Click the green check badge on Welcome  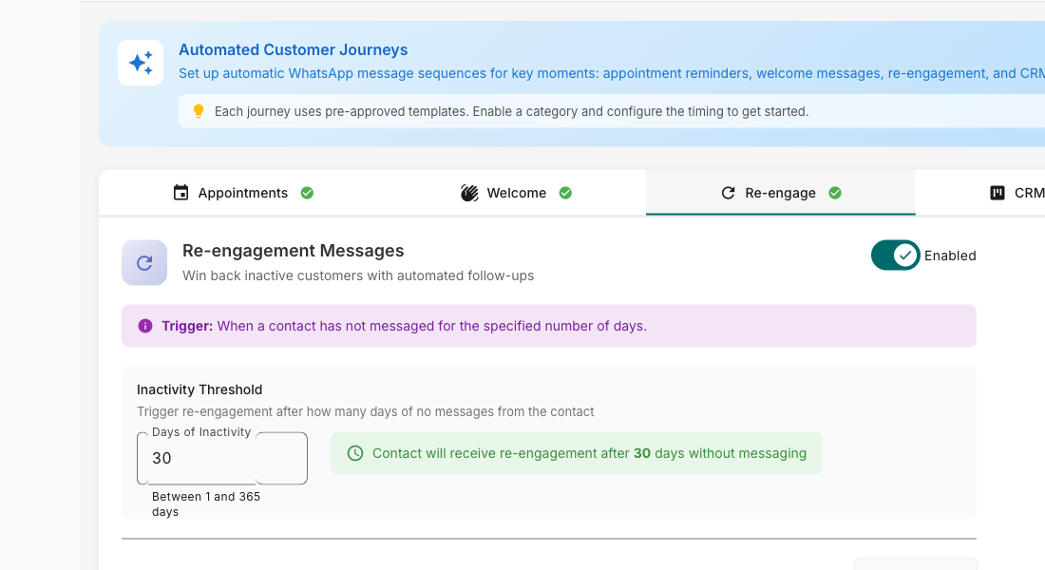pyautogui.click(x=565, y=192)
